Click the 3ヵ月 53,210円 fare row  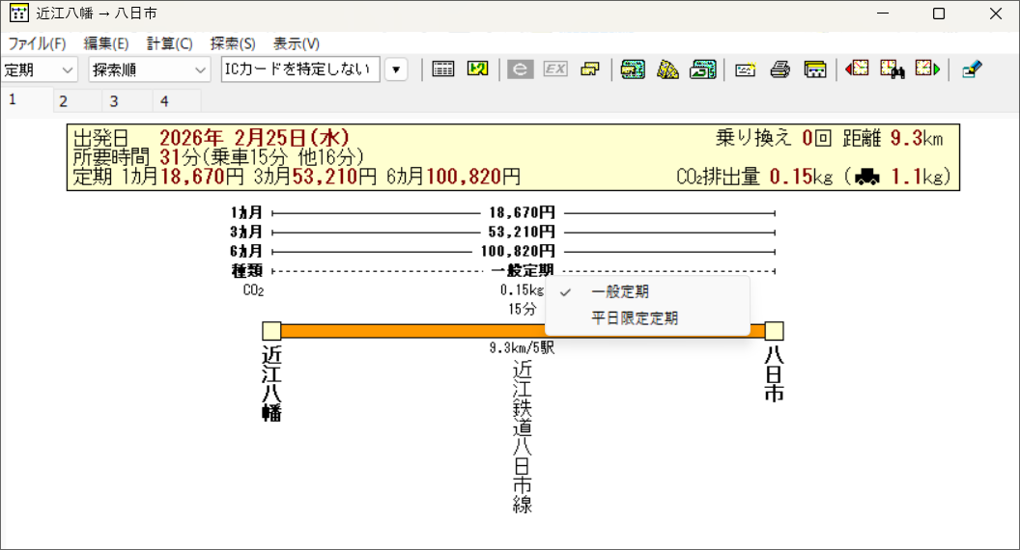coord(503,233)
